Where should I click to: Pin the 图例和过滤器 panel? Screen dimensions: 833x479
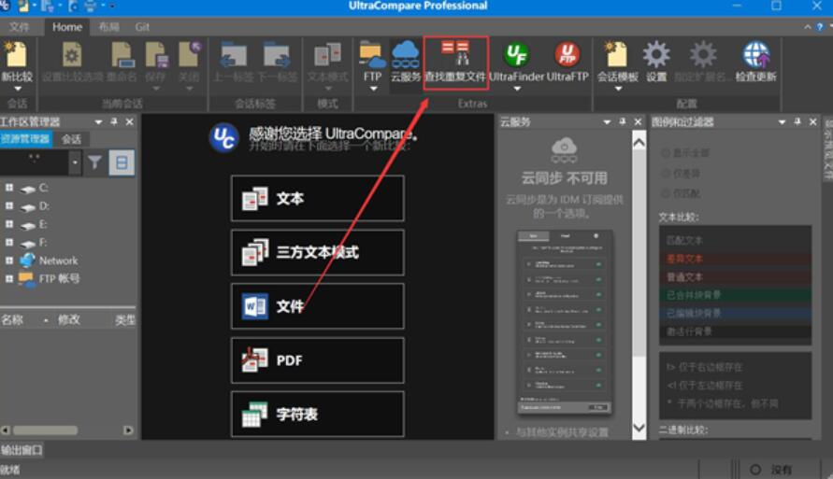[x=797, y=122]
